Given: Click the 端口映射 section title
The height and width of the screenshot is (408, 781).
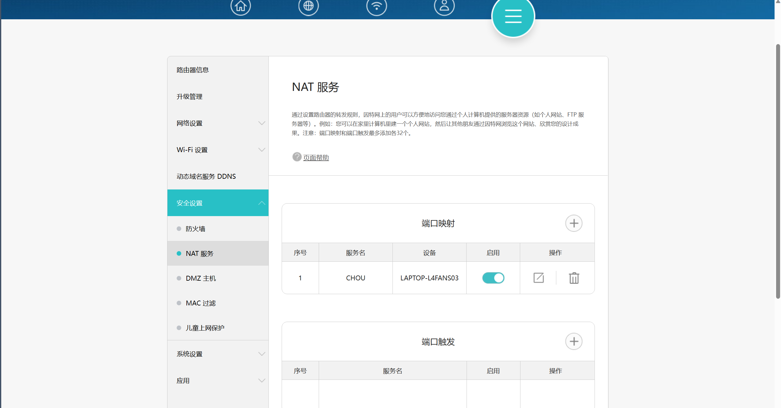Looking at the screenshot, I should (438, 223).
